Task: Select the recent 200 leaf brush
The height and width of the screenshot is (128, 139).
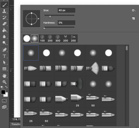Action: pyautogui.click(x=66, y=38)
